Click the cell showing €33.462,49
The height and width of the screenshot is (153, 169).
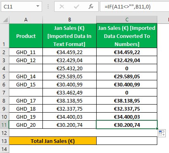pos(70,92)
